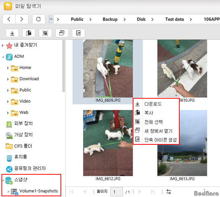Expand the Public folder node
Image resolution: width=220 pixels, height=197 pixels.
pyautogui.click(x=8, y=91)
